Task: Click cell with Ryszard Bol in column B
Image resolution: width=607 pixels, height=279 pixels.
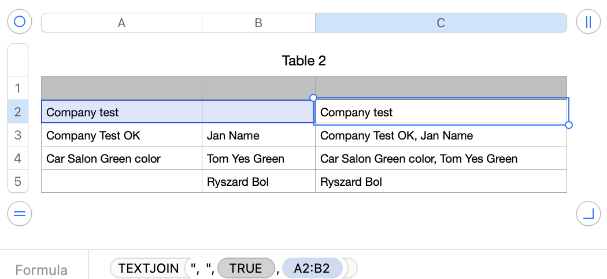Action: click(x=258, y=182)
